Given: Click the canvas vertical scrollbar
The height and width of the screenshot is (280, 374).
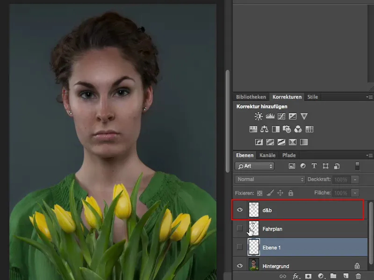Looking at the screenshot, I should [228, 121].
